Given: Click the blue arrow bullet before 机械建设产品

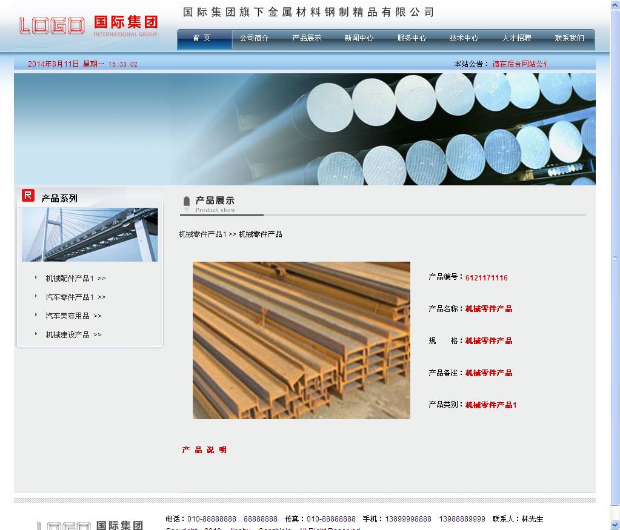Looking at the screenshot, I should 36,334.
